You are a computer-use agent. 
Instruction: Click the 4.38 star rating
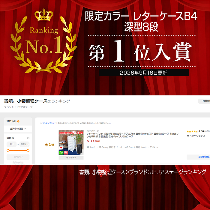coord(198,131)
